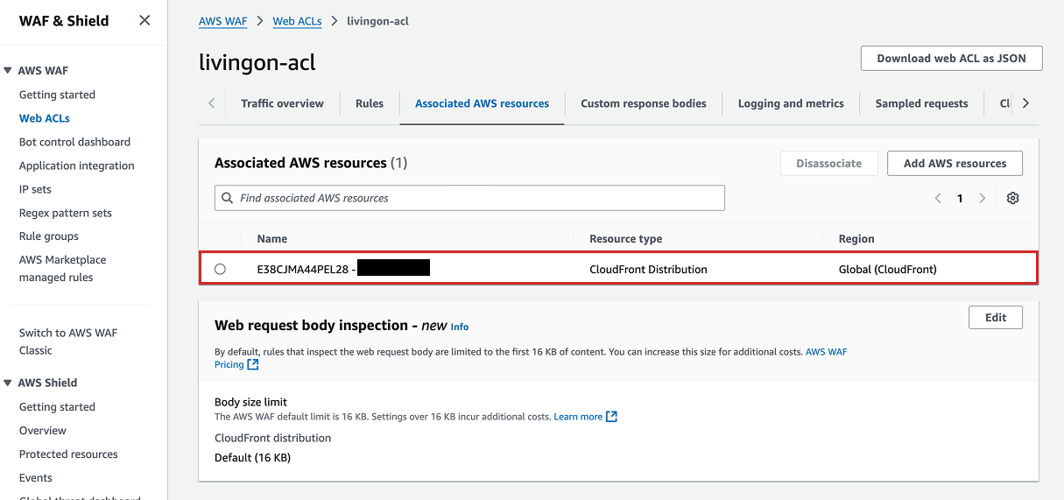Image resolution: width=1064 pixels, height=500 pixels.
Task: Open the Sampled requests tab
Action: click(921, 103)
